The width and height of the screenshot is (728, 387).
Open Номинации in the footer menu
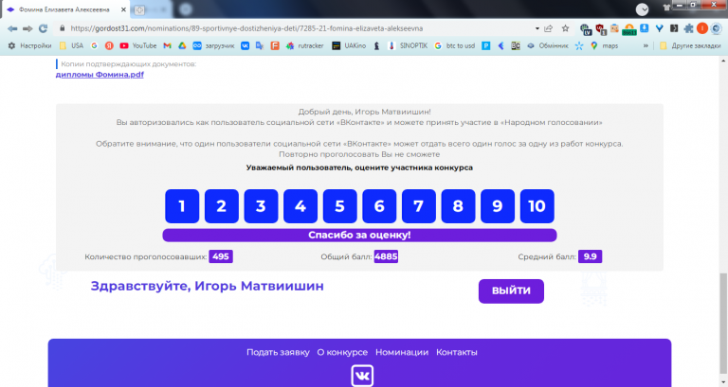point(402,352)
